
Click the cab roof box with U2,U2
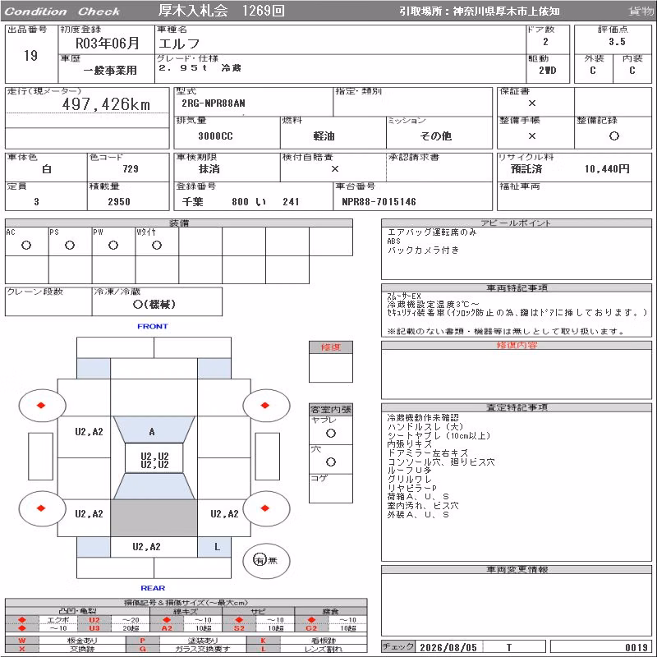(154, 458)
